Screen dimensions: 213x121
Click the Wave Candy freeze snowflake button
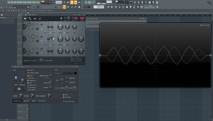point(19,89)
